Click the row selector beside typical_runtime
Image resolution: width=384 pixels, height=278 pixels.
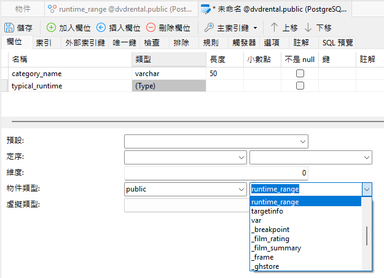[x=5, y=86]
